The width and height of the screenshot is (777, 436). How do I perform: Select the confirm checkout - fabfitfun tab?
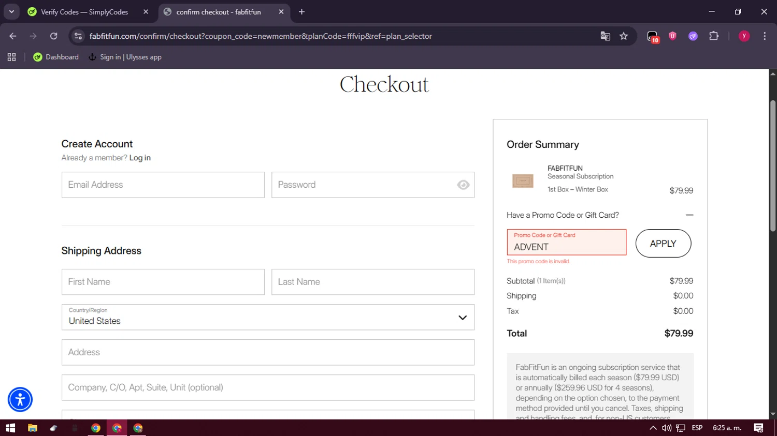218,12
